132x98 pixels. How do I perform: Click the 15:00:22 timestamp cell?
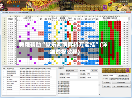point(11,61)
